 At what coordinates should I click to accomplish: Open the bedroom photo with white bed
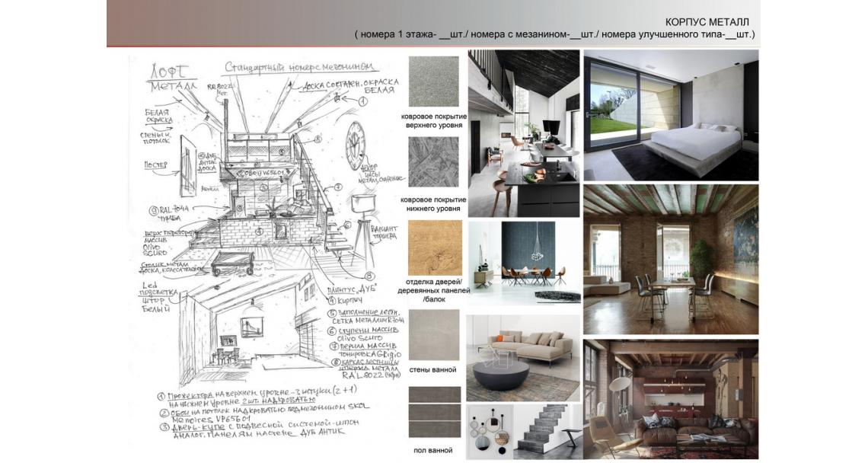(x=671, y=115)
